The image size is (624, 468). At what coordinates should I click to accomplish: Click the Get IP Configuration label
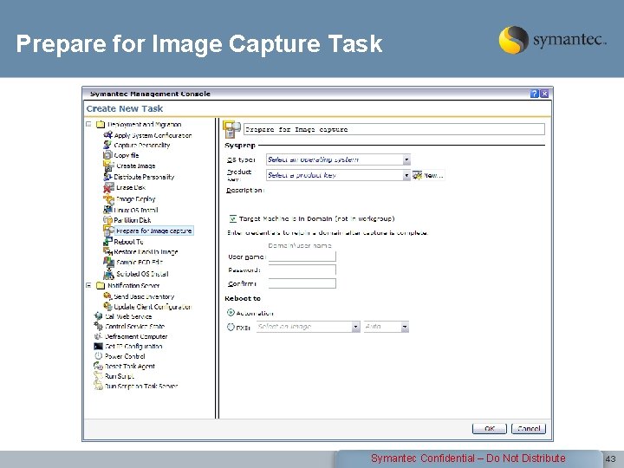(x=133, y=346)
